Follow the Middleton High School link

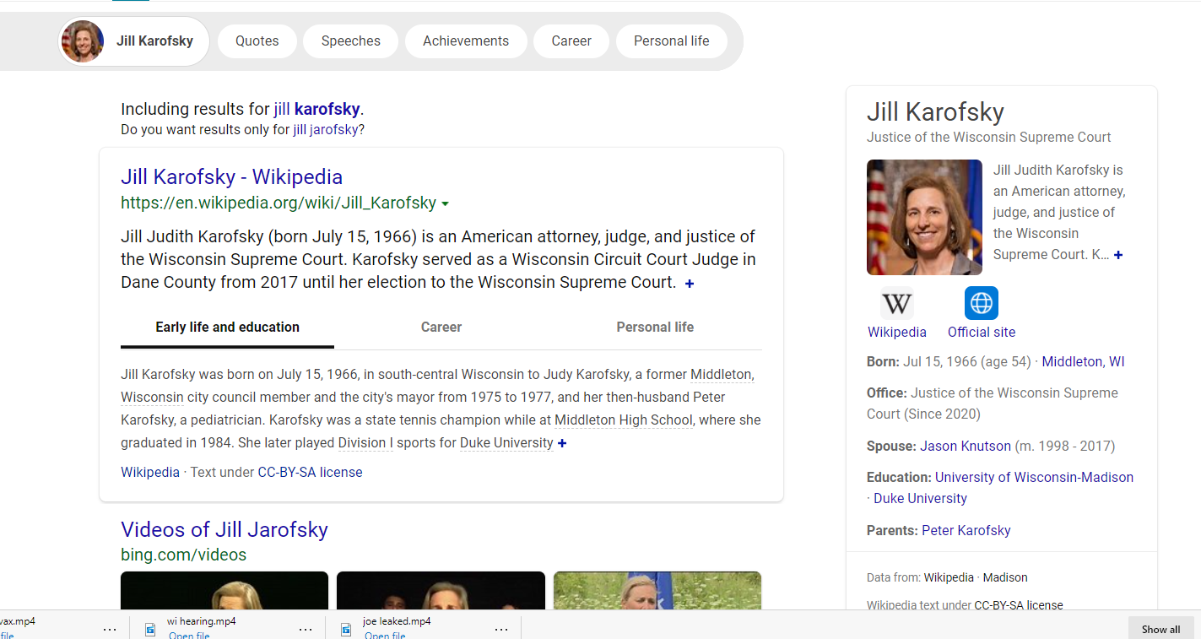(624, 420)
